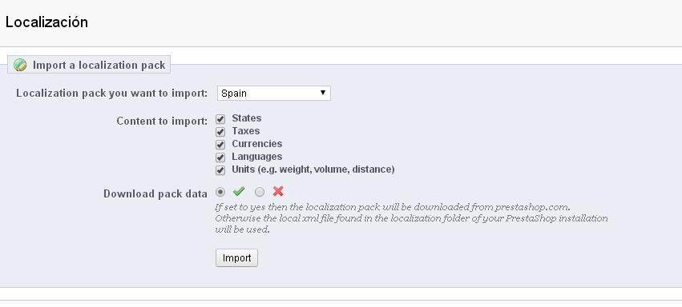Click the Import a localization pack heading
Image resolution: width=682 pixels, height=307 pixels.
99,65
